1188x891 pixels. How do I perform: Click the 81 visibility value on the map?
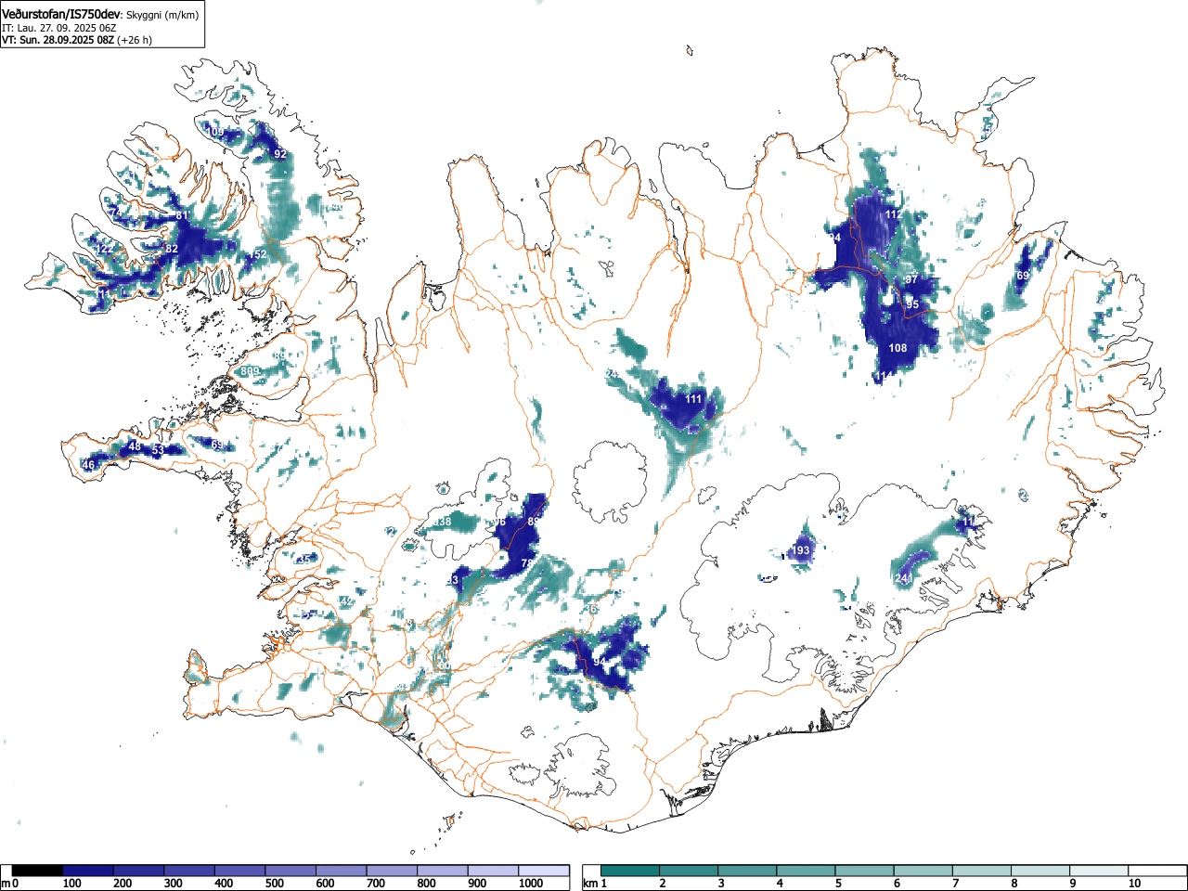[182, 216]
